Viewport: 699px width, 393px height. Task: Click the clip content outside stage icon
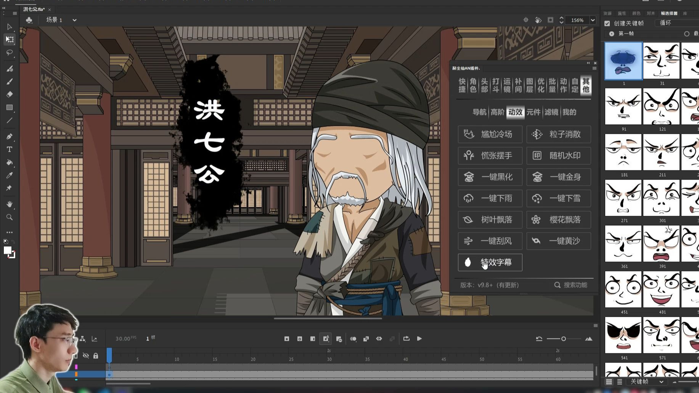pyautogui.click(x=550, y=20)
